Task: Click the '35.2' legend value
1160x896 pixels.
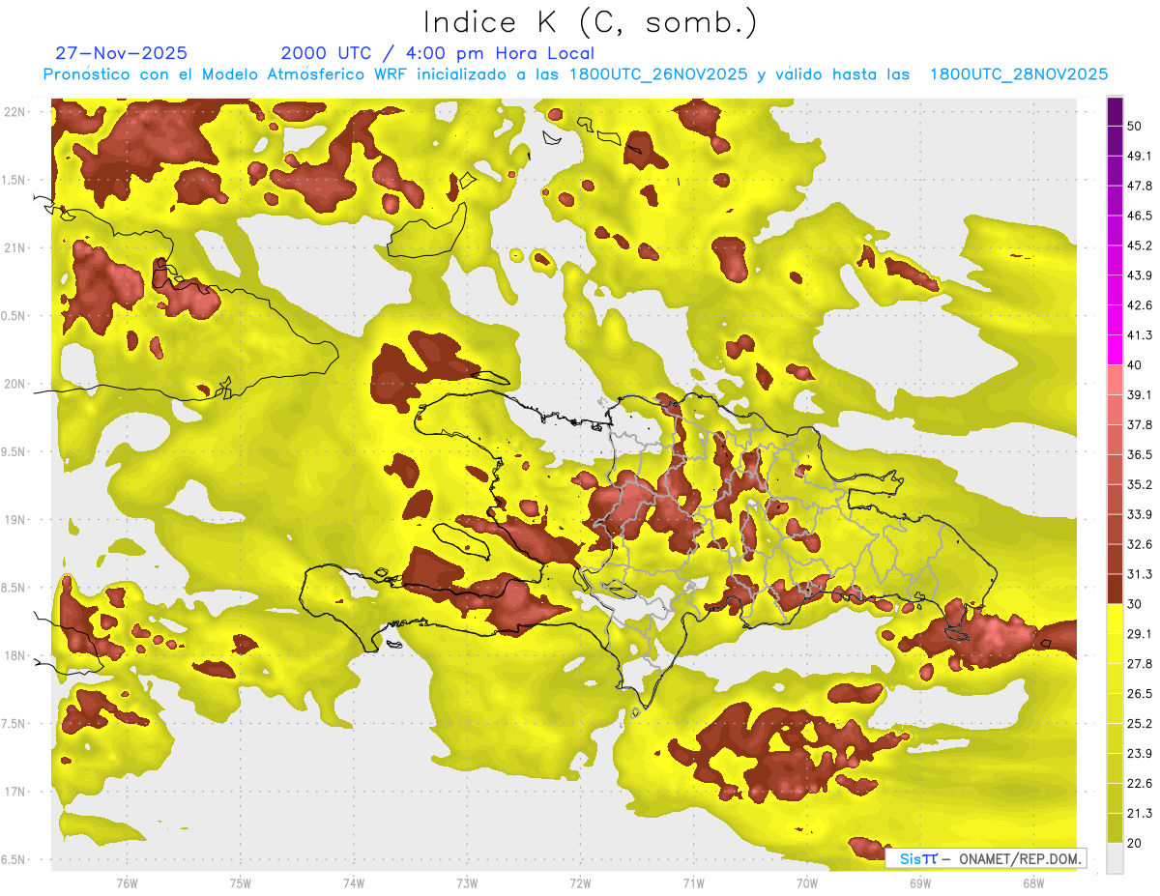Action: coord(1140,484)
